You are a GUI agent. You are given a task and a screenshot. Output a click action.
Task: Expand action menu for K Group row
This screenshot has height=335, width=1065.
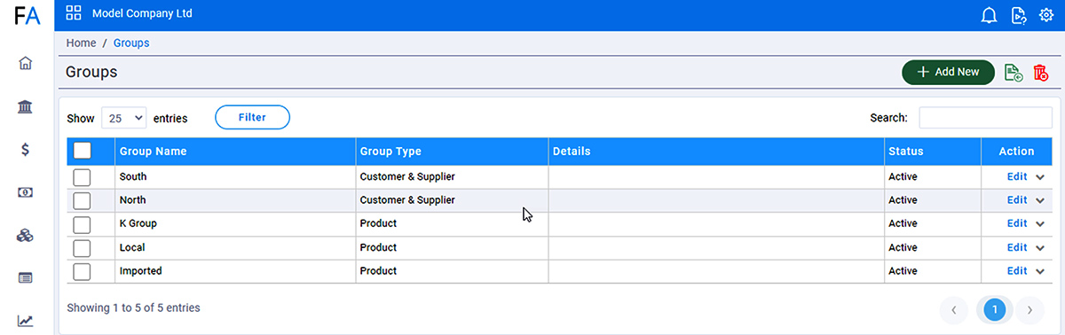click(x=1040, y=224)
